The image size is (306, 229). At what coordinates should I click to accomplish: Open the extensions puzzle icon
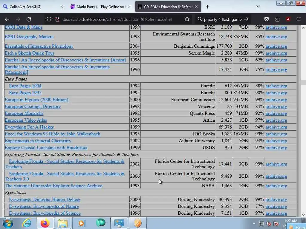[x=277, y=19]
